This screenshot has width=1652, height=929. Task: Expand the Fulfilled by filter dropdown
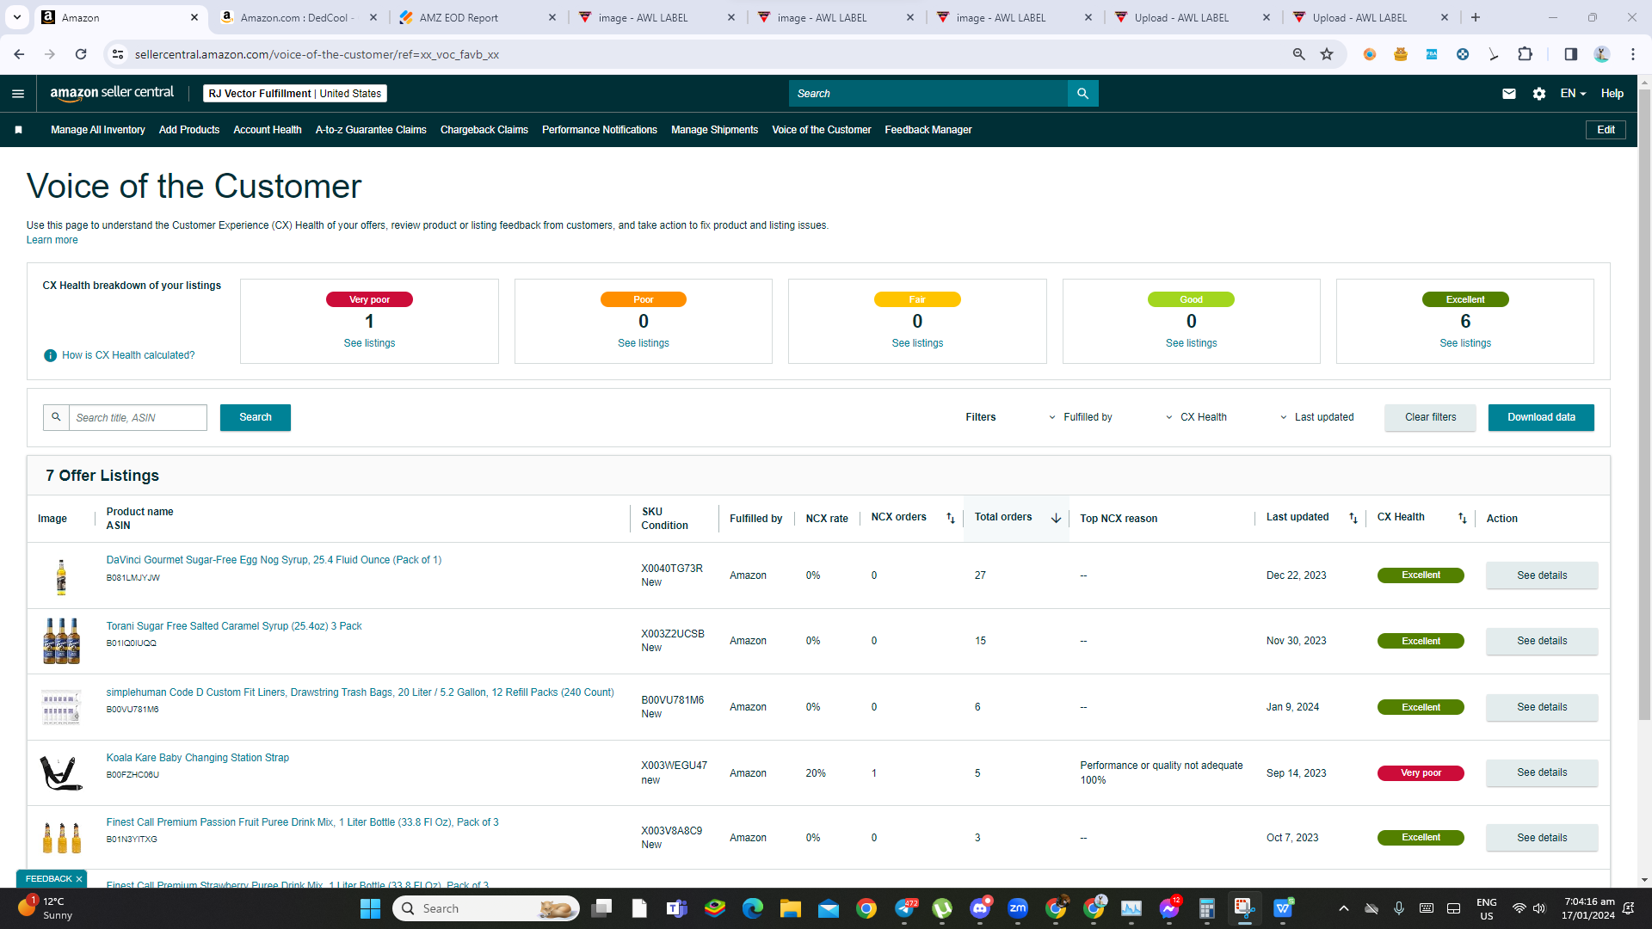point(1080,417)
